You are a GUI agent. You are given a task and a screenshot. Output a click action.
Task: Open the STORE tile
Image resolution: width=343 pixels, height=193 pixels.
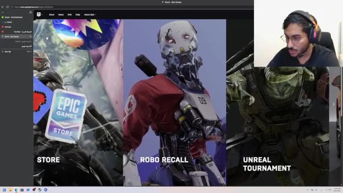click(x=78, y=102)
